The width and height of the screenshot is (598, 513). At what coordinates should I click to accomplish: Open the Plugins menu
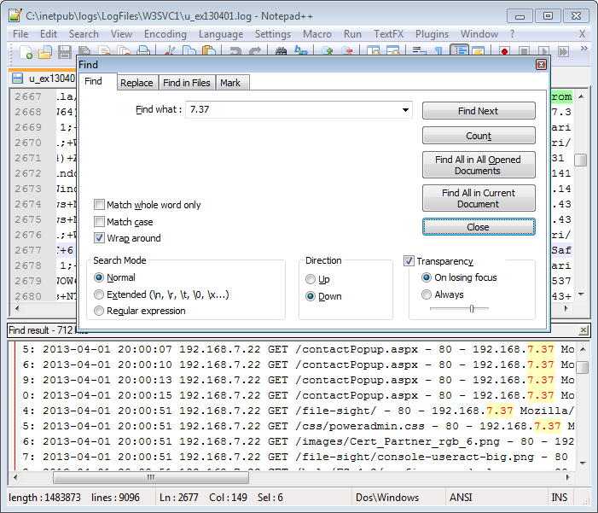click(432, 34)
